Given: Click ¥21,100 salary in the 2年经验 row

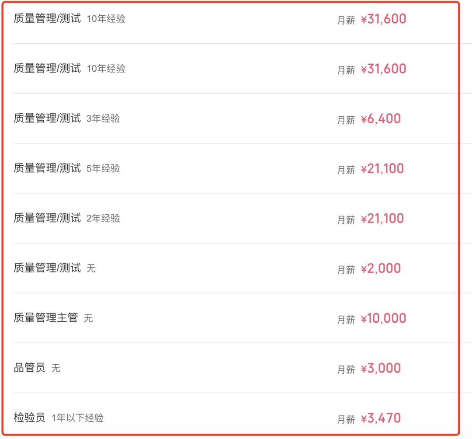Looking at the screenshot, I should click(x=382, y=219).
